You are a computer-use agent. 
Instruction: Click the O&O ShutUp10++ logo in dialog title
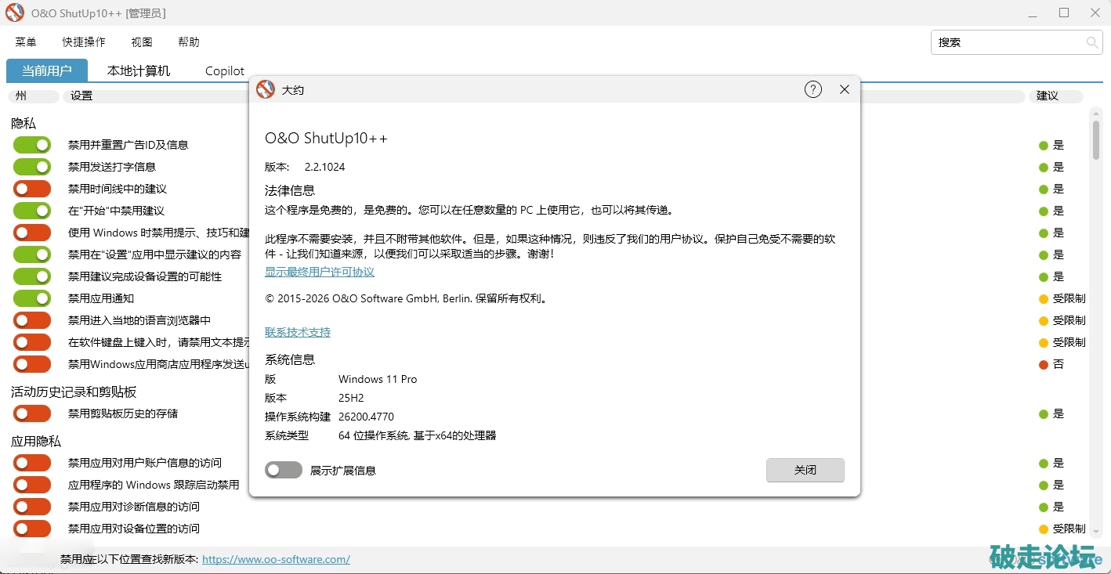point(266,89)
